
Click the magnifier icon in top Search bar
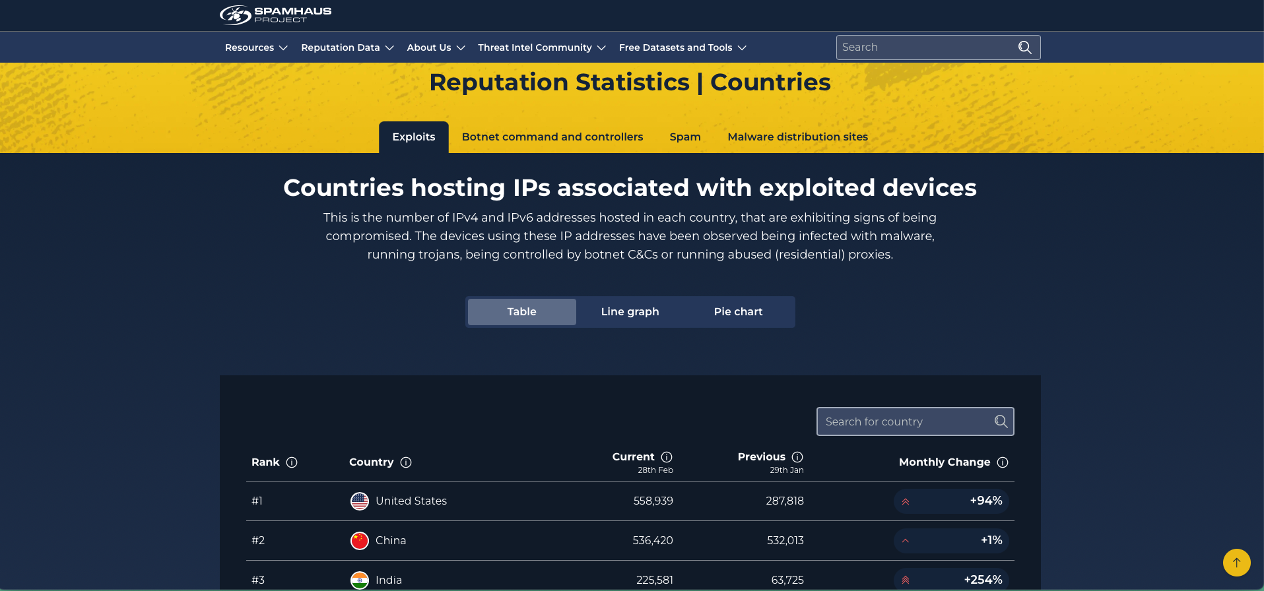pos(1024,47)
